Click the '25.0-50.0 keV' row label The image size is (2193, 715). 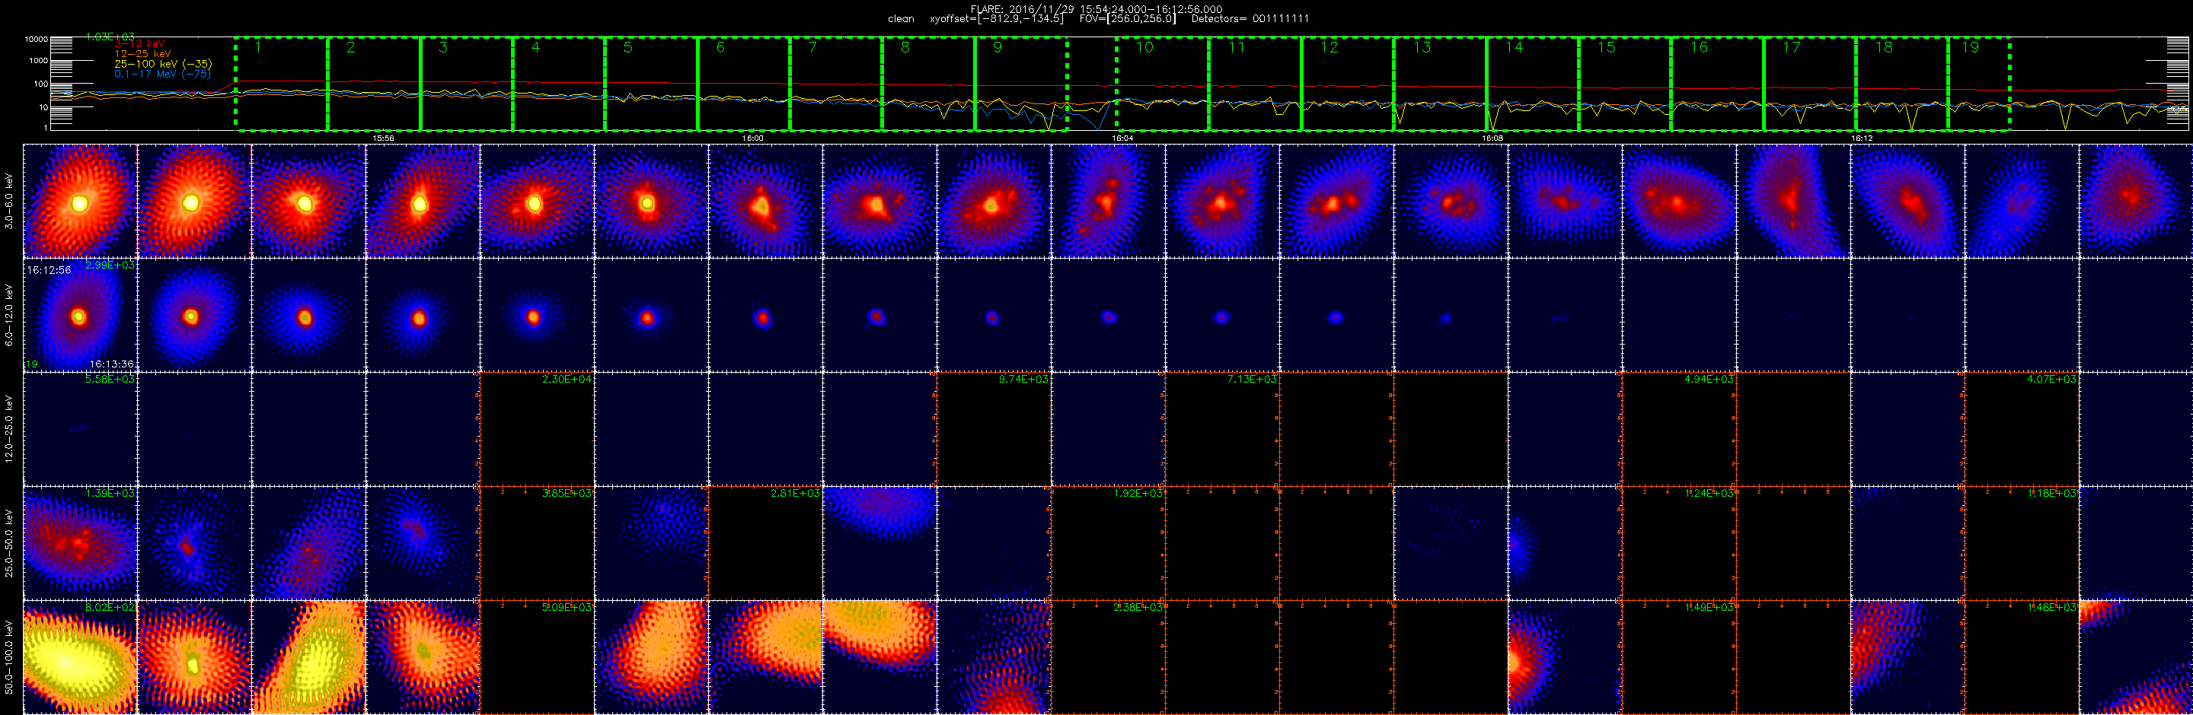pyautogui.click(x=9, y=543)
